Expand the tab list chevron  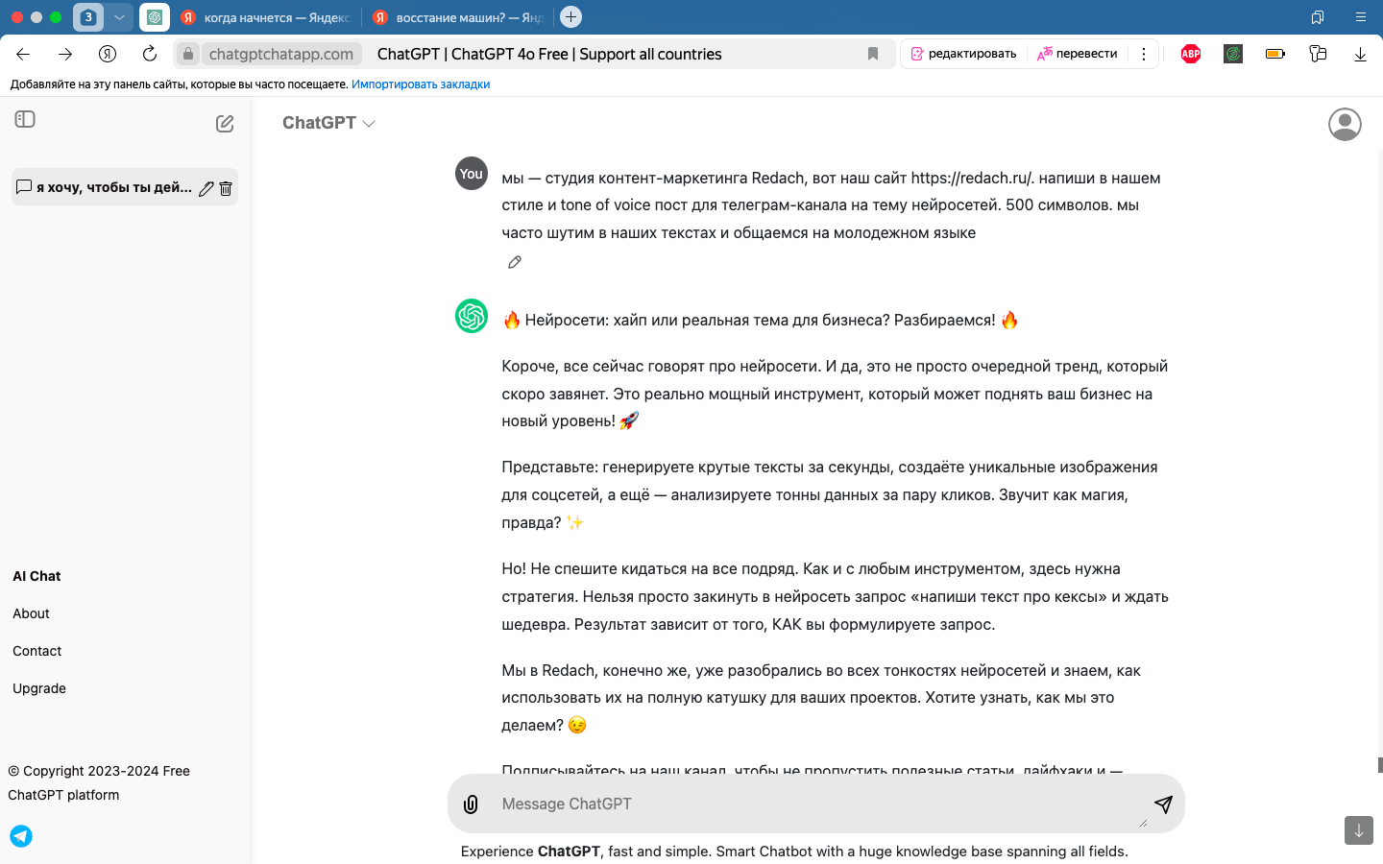(x=119, y=17)
